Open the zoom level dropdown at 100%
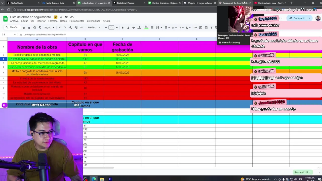Viewport: 322px width, 181px height. click(49, 28)
